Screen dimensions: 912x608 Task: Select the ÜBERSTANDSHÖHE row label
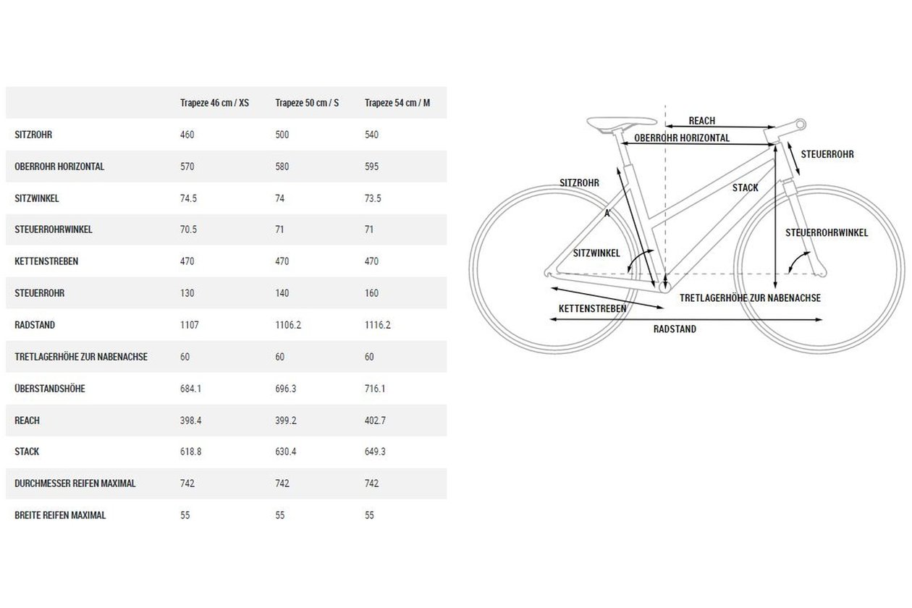pos(50,389)
